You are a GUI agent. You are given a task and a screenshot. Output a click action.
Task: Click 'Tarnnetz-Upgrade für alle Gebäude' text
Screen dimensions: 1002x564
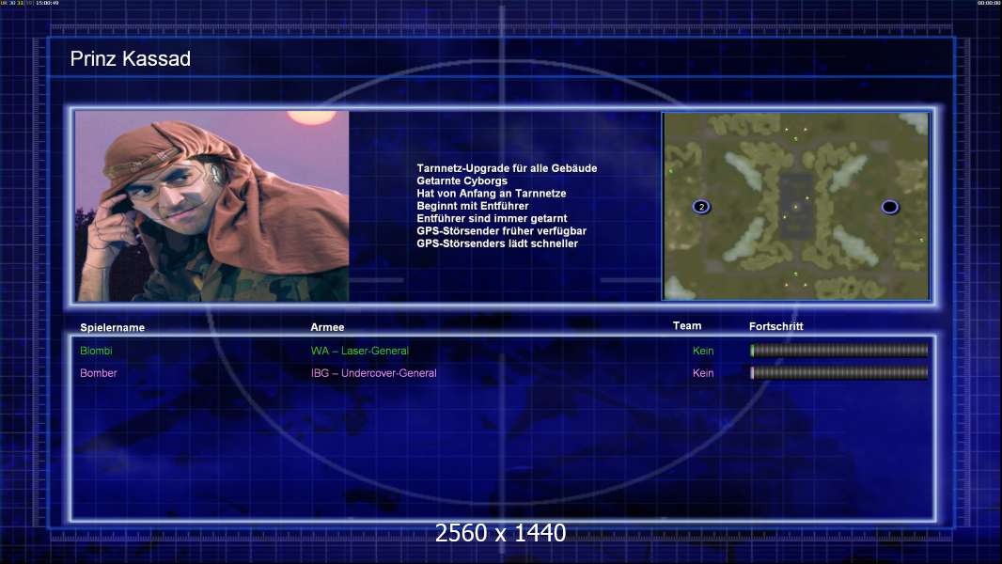click(507, 168)
